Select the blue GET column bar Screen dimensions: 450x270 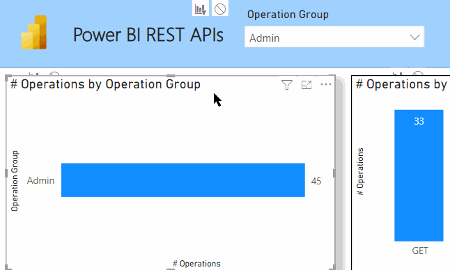point(419,175)
